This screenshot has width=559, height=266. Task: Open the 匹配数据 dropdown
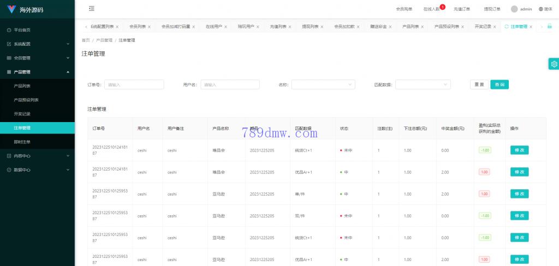[x=423, y=84]
